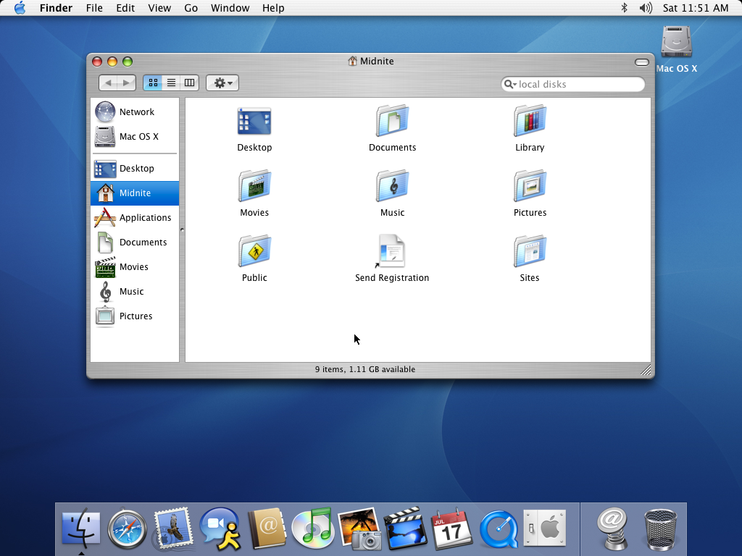
Task: Open the search scope dropdown
Action: pos(512,84)
